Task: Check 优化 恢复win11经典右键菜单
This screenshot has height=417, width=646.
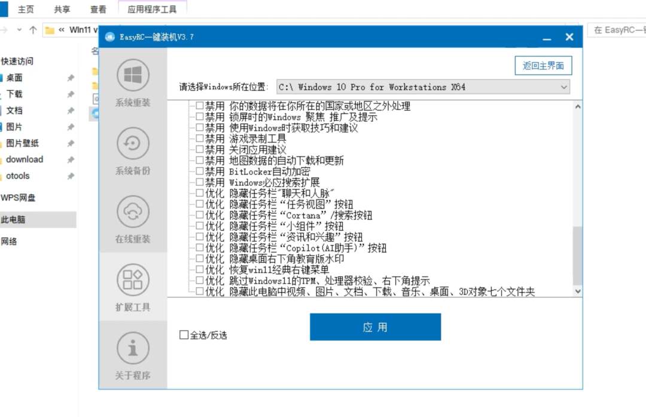Action: pyautogui.click(x=199, y=269)
